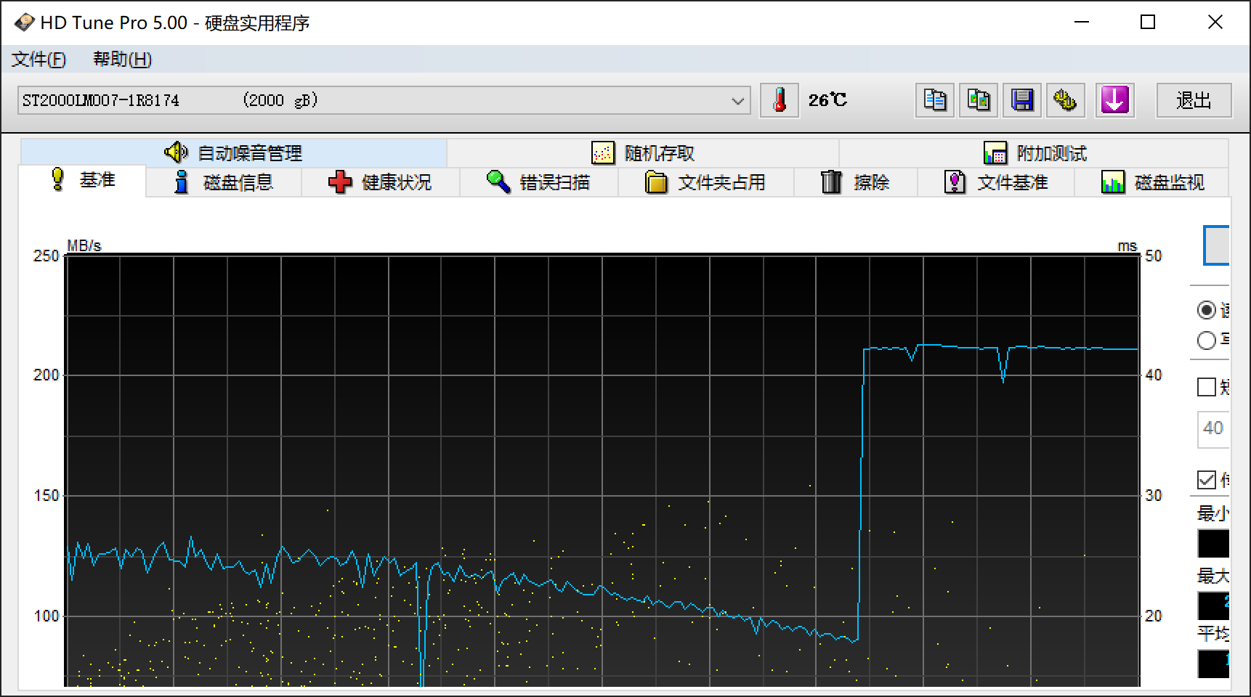Click the copy info to clipboard icon

tap(934, 100)
